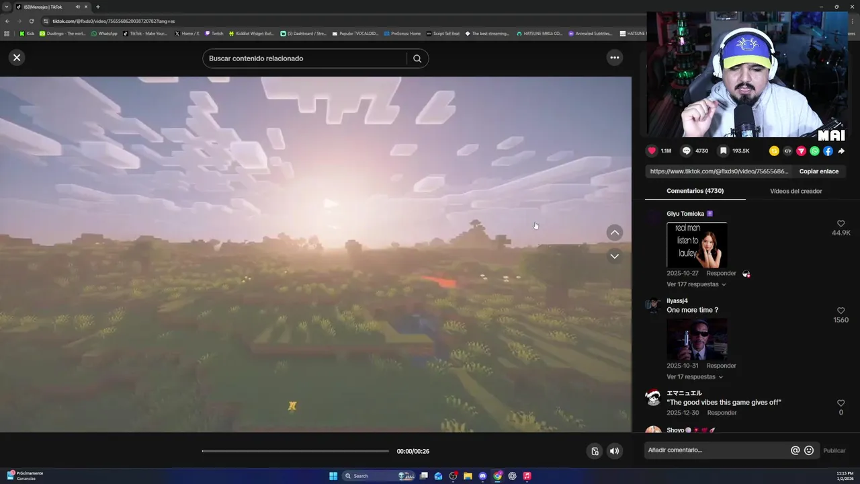Click the Minecraft video to pause

coord(316,254)
